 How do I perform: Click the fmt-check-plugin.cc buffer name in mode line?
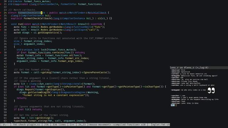tap(26, 124)
